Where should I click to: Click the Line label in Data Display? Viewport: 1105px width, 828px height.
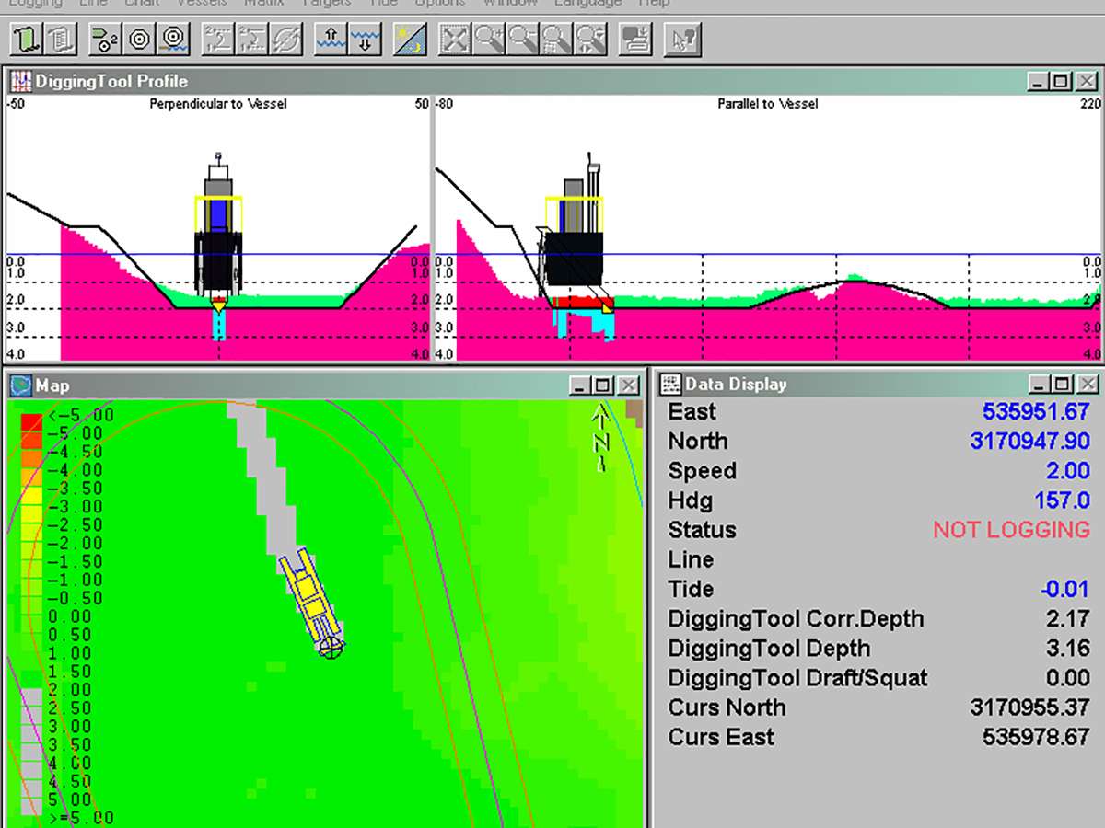[x=691, y=559]
